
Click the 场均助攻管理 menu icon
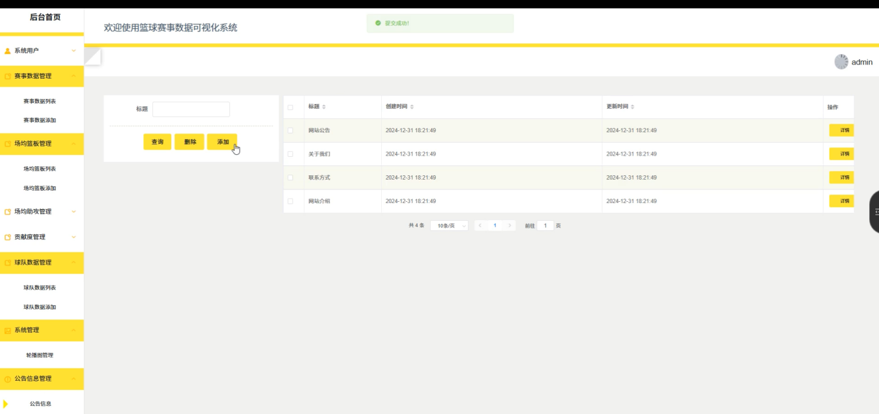[x=8, y=212]
